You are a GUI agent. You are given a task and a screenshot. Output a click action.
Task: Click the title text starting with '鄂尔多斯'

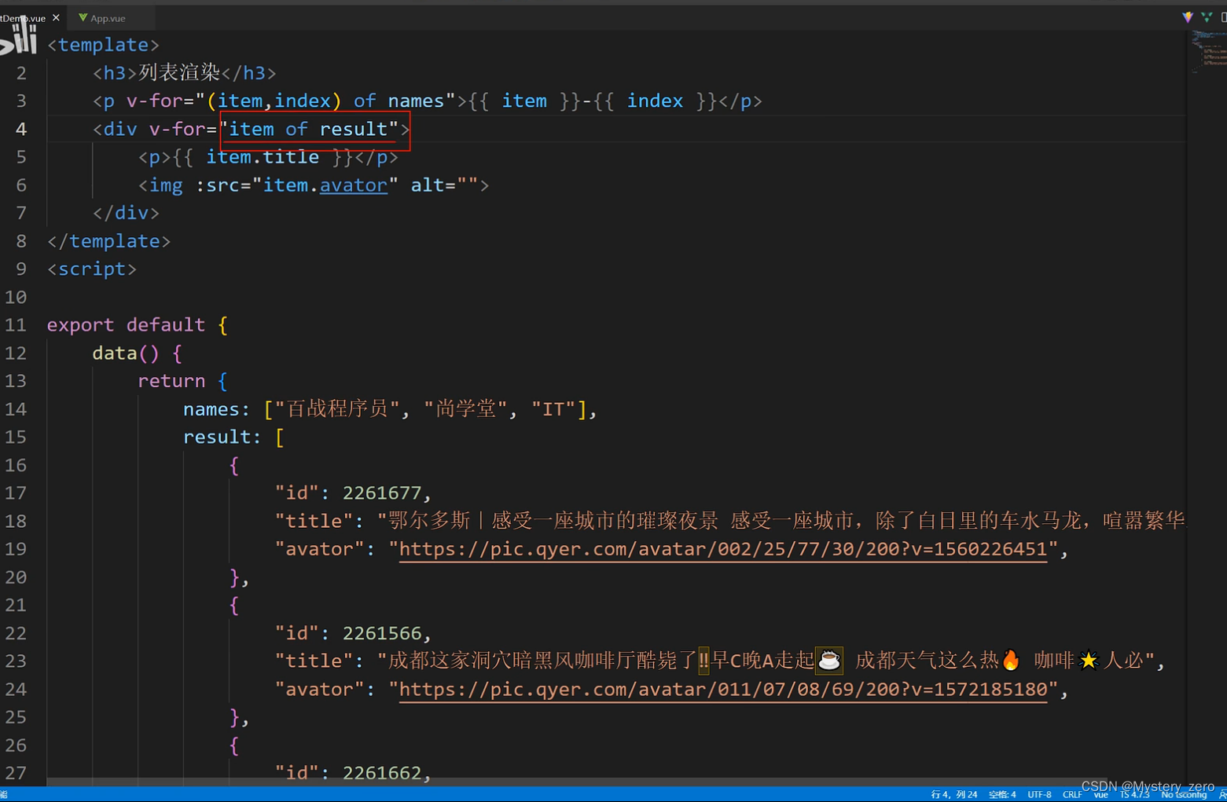click(781, 521)
